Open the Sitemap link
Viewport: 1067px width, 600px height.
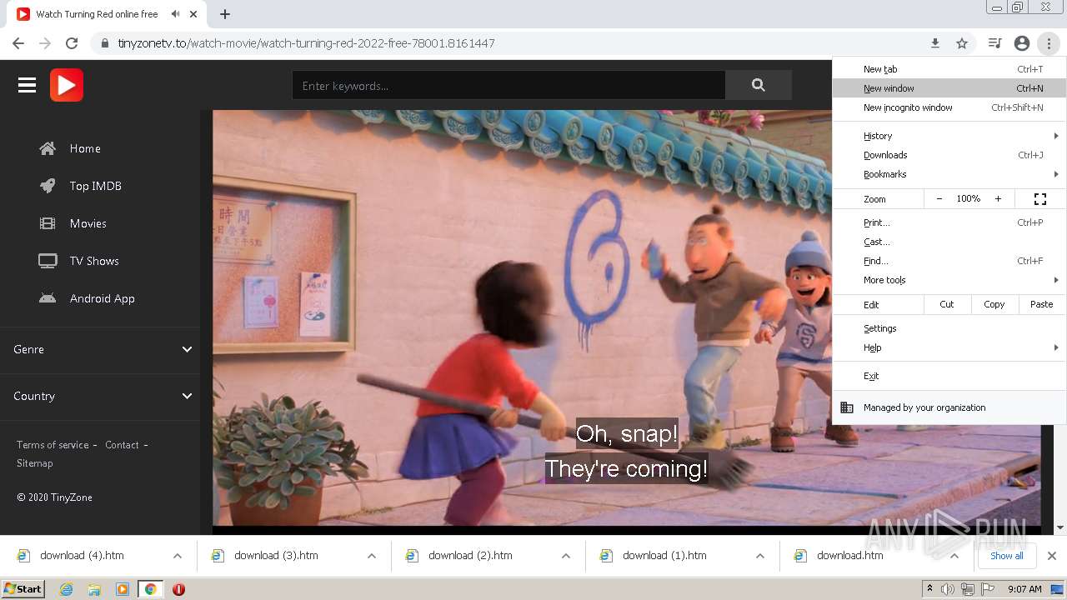tap(35, 463)
